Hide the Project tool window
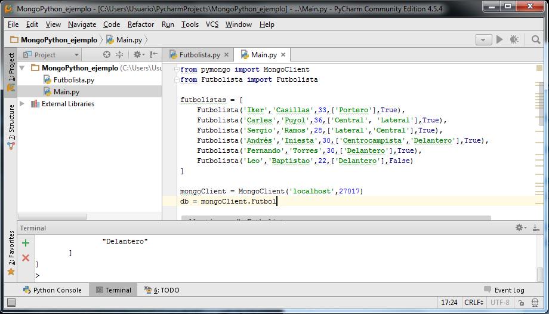549x314 pixels. 153,54
